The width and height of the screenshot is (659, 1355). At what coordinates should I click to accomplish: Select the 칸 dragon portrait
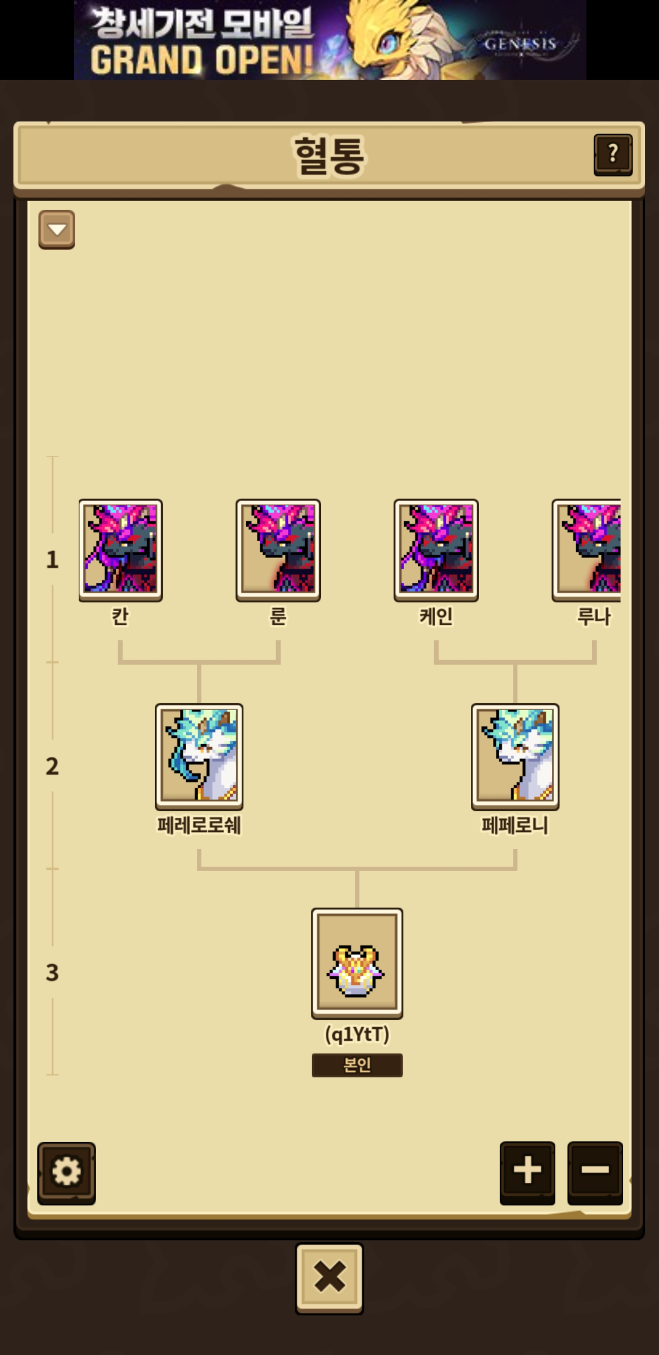pos(120,550)
